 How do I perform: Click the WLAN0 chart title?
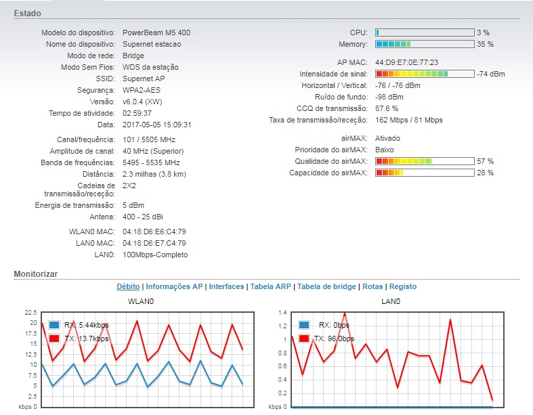142,301
